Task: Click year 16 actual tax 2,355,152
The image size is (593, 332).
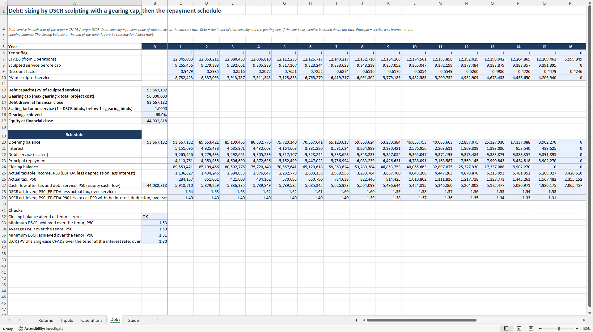Action: [570, 179]
